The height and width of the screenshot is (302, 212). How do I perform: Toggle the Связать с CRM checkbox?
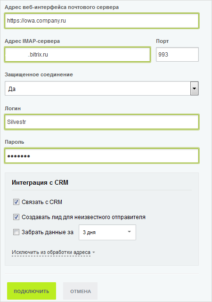pos(16,202)
